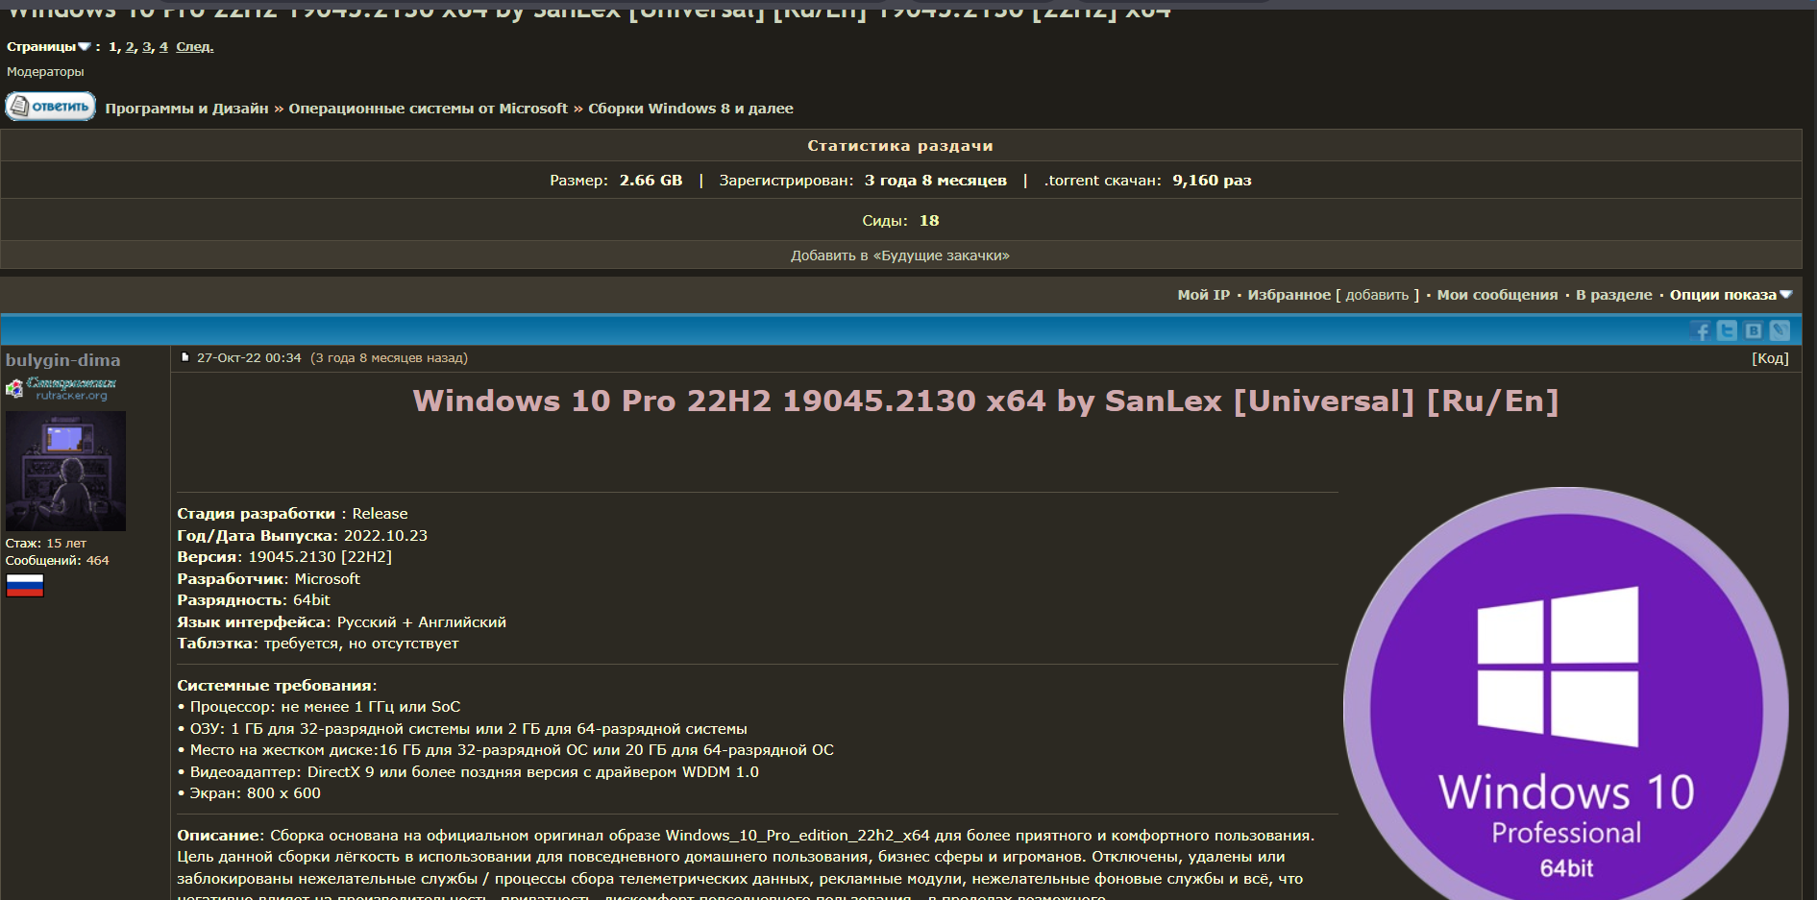
Task: Open the Windows 10 Professional 64bit logo image
Action: tap(1566, 693)
